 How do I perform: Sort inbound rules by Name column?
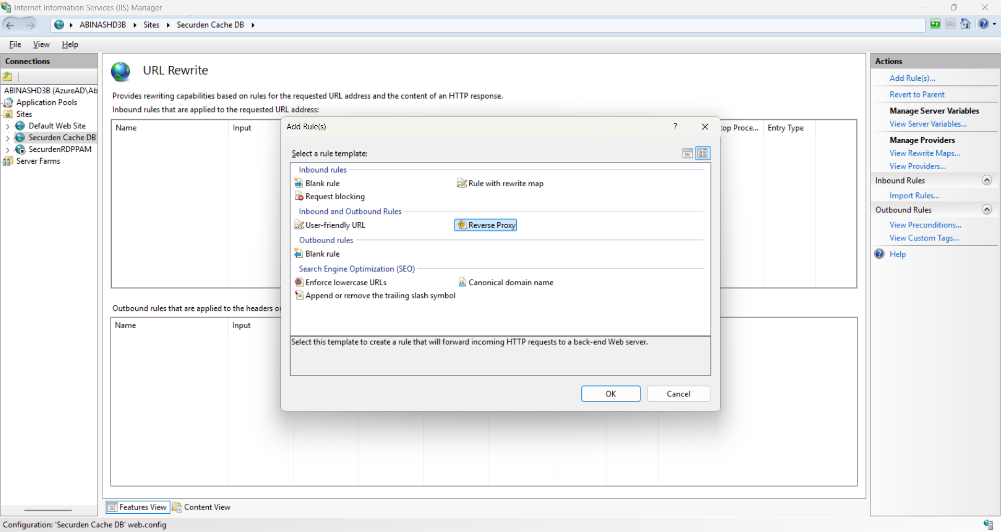click(170, 128)
